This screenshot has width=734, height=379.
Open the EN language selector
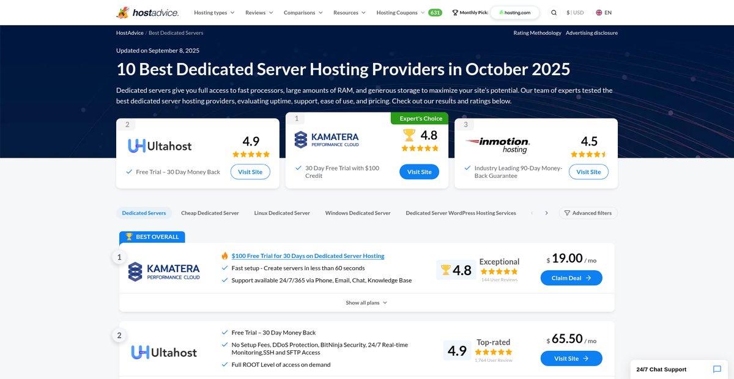pyautogui.click(x=603, y=12)
